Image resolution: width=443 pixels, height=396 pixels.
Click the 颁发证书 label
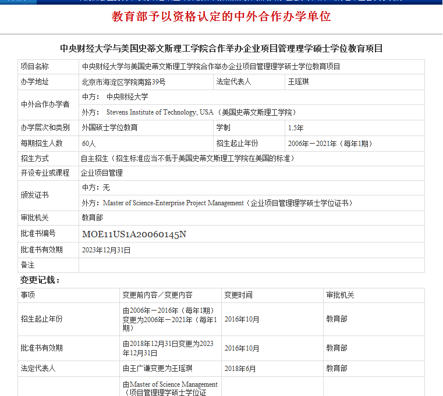(x=35, y=195)
